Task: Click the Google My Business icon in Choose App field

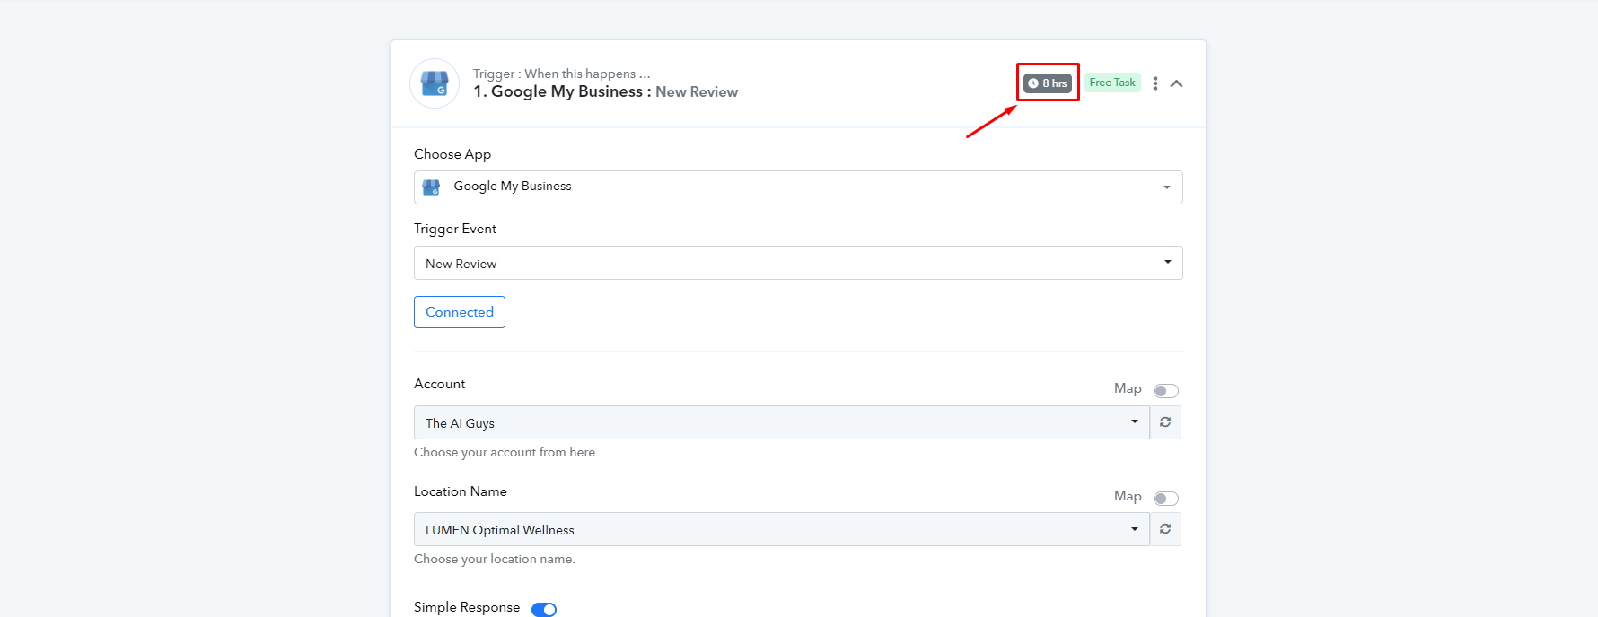Action: click(431, 187)
